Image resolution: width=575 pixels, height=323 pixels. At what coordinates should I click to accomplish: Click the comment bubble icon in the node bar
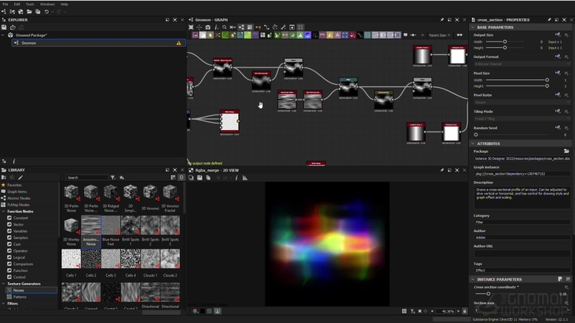point(405,35)
